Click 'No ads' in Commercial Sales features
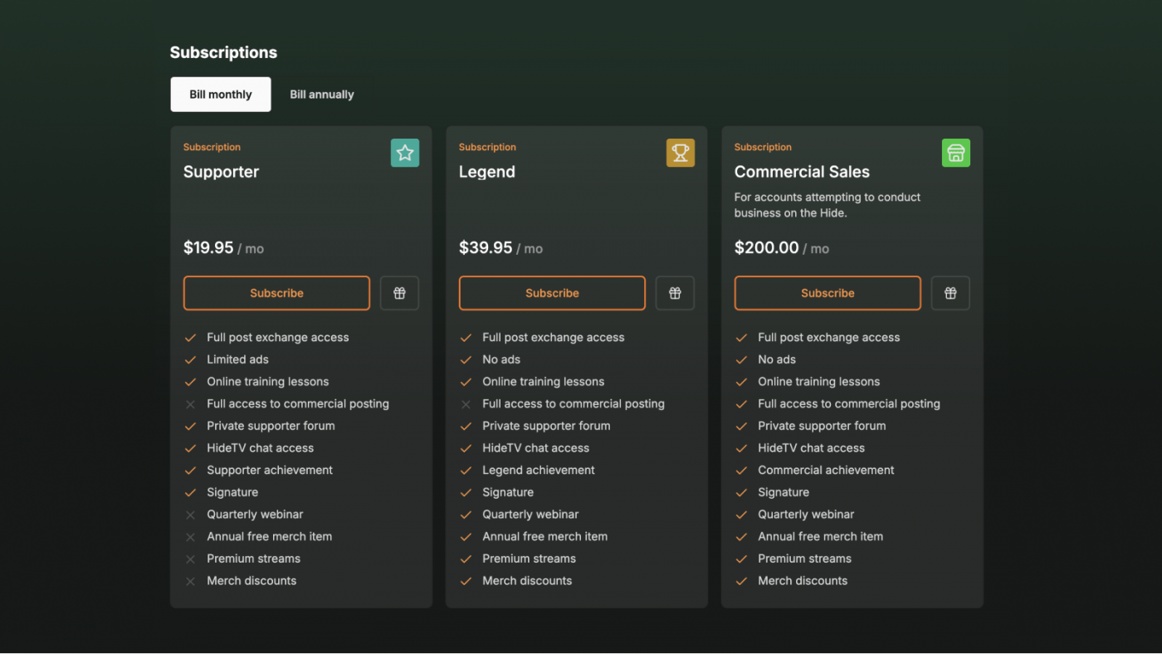 click(777, 359)
